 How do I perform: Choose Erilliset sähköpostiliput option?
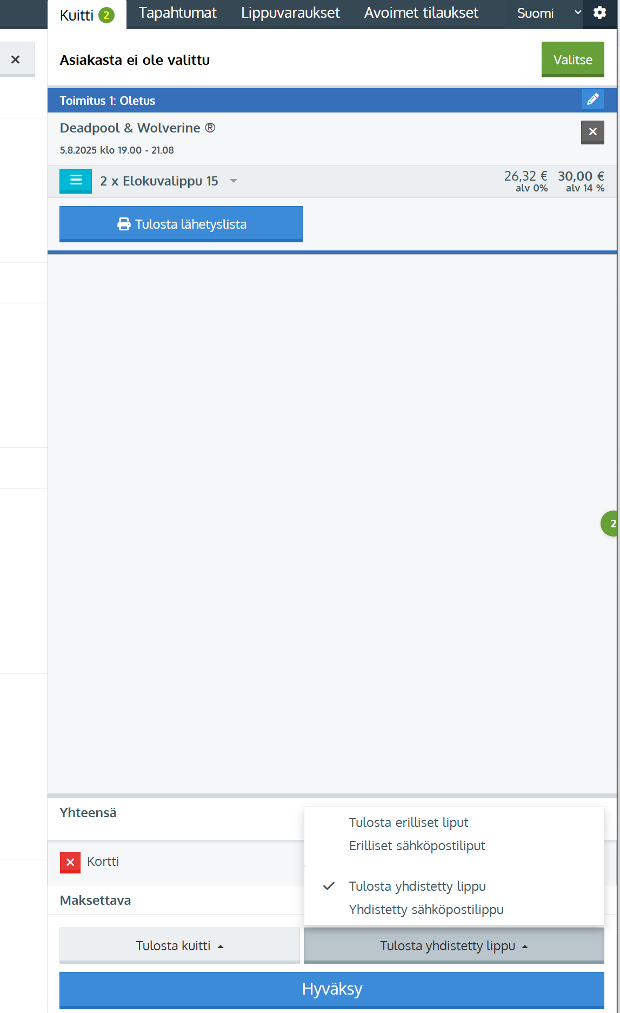click(417, 845)
